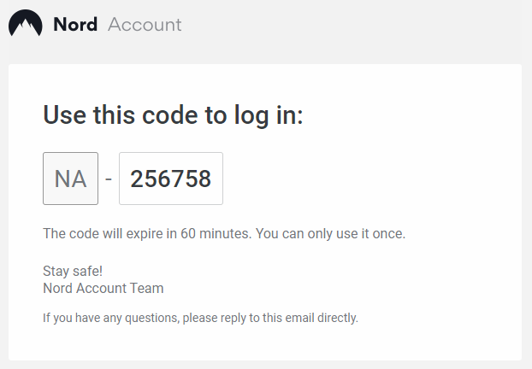This screenshot has width=532, height=369.
Task: Click the digits 60 in expiry text
Action: (188, 234)
